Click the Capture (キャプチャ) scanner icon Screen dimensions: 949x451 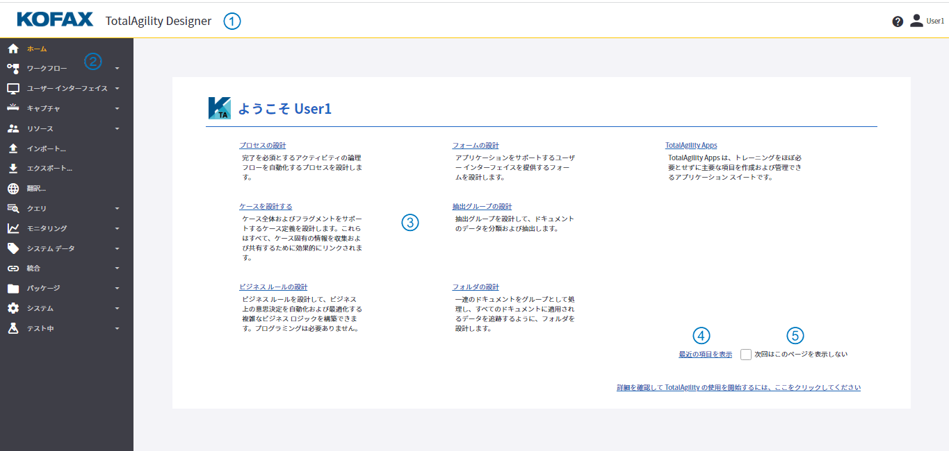coord(13,108)
